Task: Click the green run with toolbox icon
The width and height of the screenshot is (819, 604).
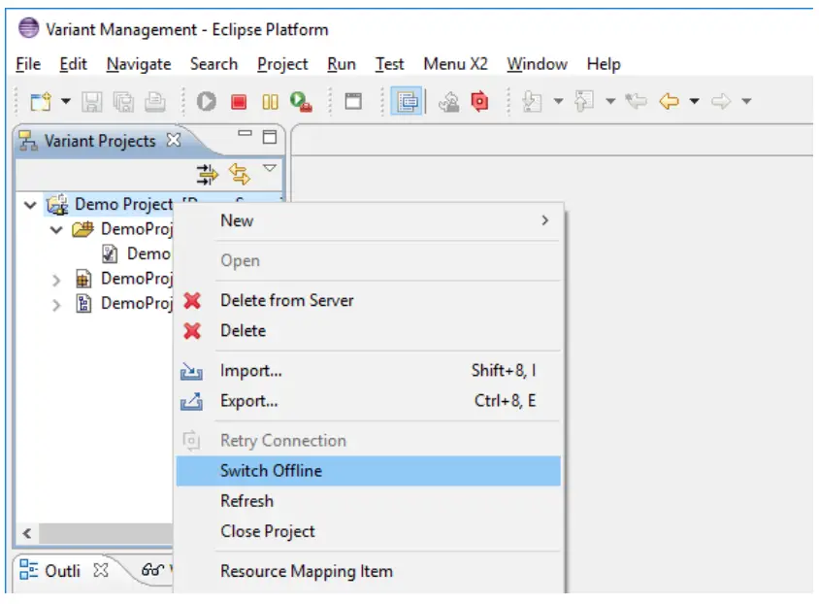Action: pos(302,101)
